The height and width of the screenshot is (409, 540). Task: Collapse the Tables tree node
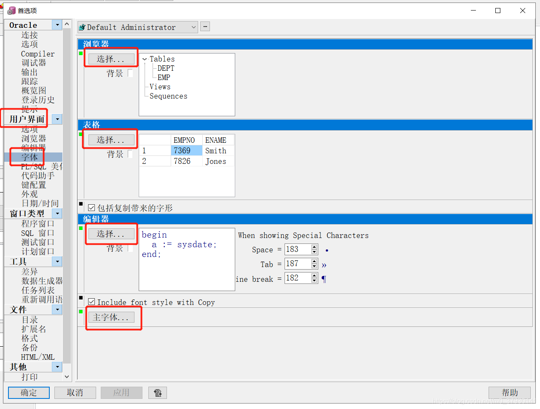[144, 59]
